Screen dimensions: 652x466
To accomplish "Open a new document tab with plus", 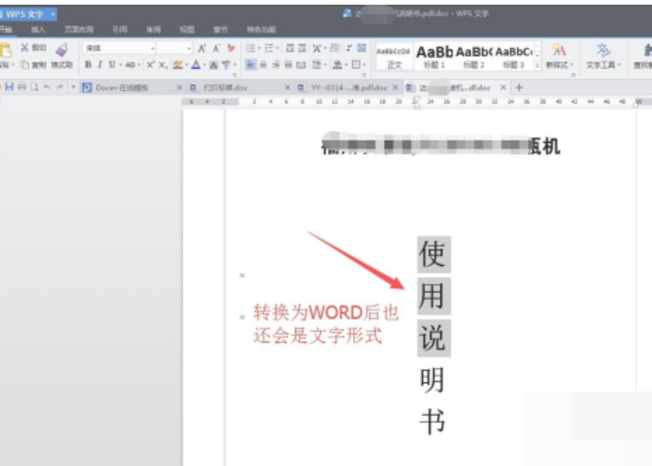I will tap(519, 88).
